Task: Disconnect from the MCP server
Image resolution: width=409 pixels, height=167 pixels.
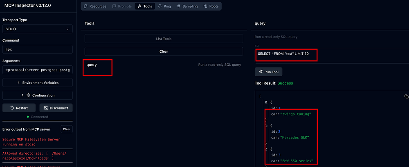Action: tap(56, 108)
